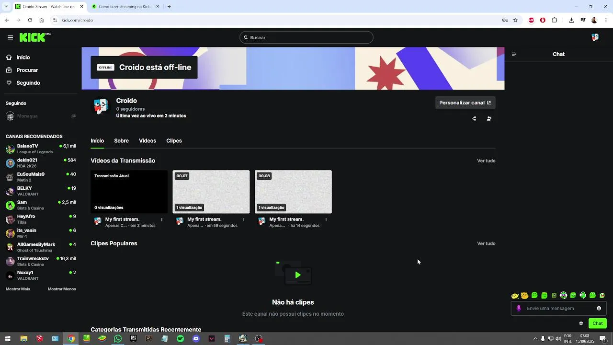The width and height of the screenshot is (613, 345).
Task: Click the Envie uma mensagem chat input
Action: [558, 308]
